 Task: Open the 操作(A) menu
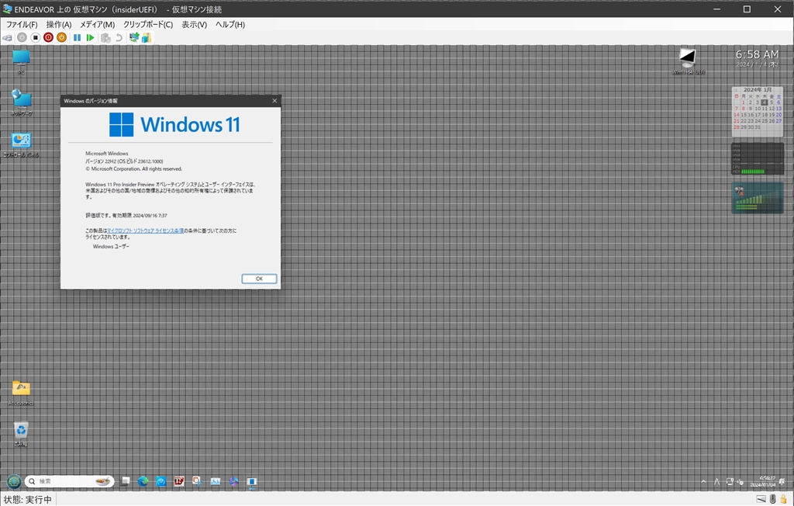pos(59,24)
